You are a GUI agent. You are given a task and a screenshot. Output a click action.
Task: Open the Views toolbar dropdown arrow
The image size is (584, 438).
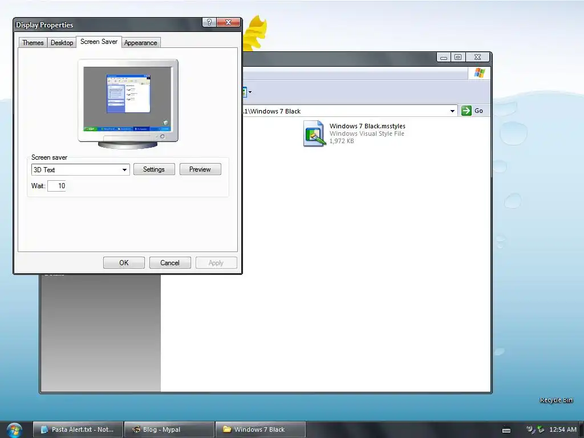[250, 92]
